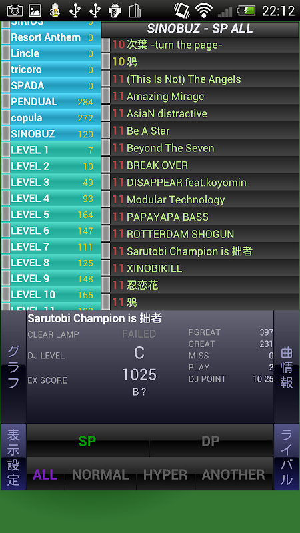Tap the screen rotation icon
Viewport: 300px width, 533px height.
point(182,11)
